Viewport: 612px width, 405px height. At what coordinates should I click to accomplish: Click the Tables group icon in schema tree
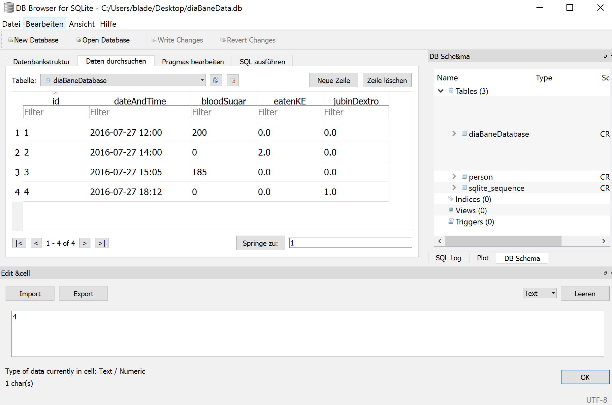click(451, 91)
